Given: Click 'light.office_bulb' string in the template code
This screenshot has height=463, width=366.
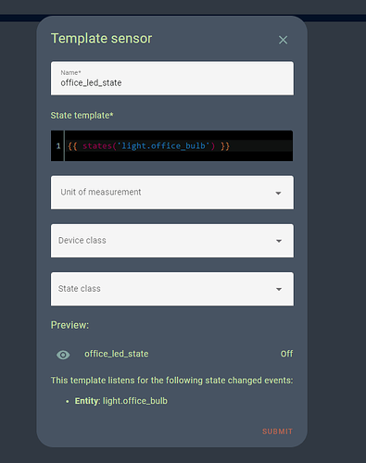Looking at the screenshot, I should [166, 145].
